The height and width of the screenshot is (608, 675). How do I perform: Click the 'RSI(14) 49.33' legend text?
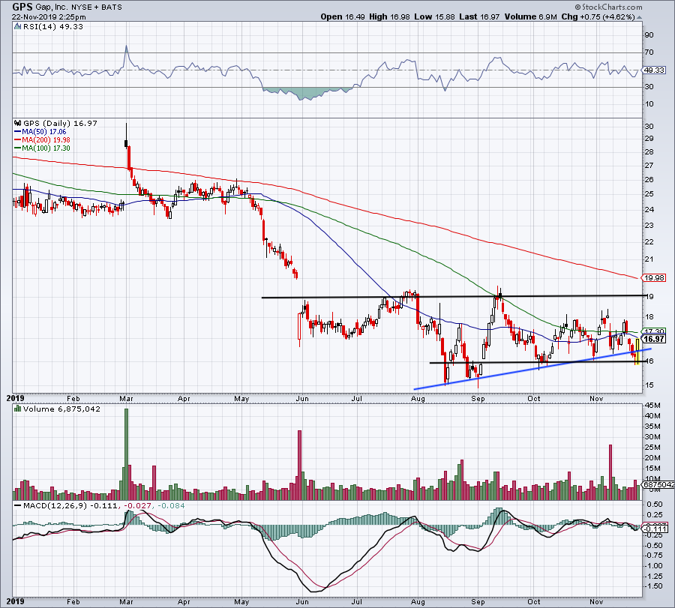[52, 27]
